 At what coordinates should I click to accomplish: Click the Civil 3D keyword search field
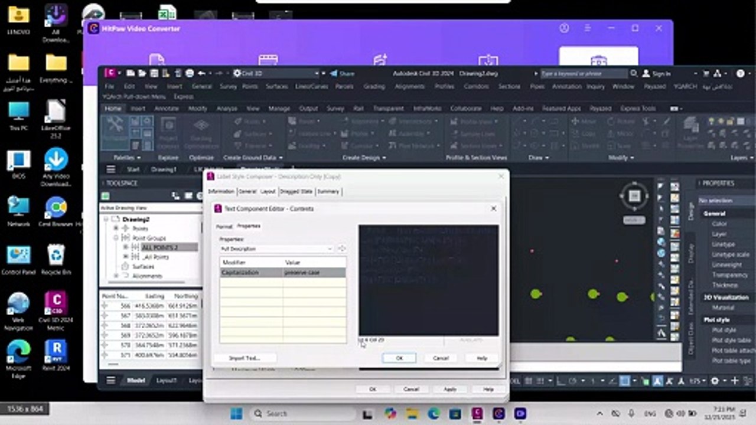coord(583,73)
